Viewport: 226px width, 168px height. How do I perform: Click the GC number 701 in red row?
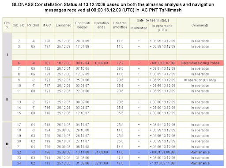47,63
